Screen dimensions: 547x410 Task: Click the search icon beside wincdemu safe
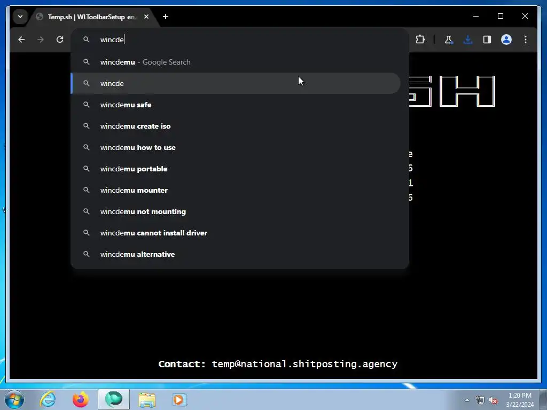point(86,105)
